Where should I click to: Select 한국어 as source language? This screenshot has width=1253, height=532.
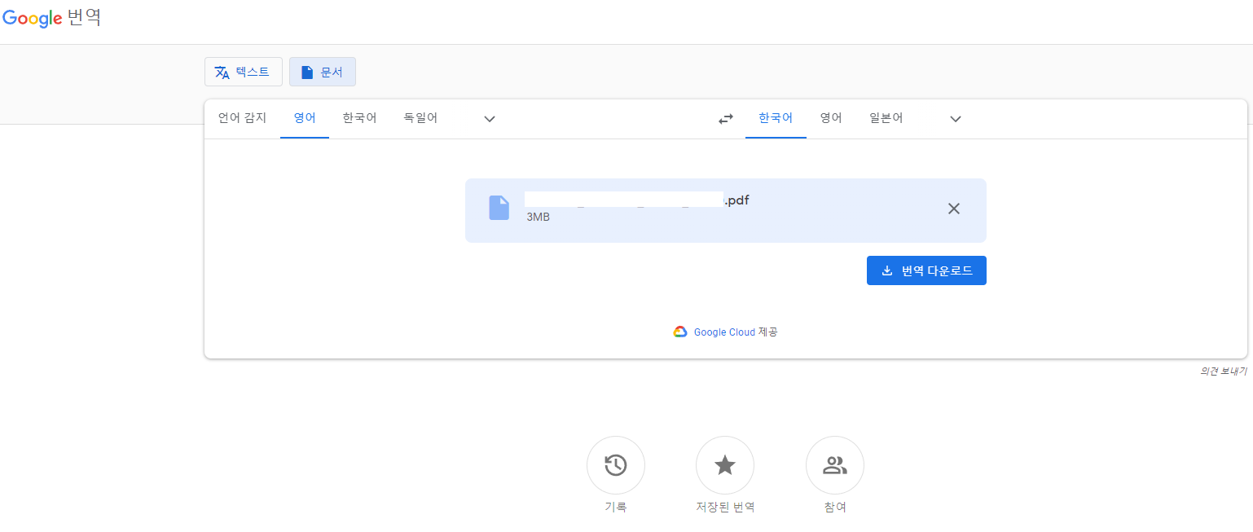pyautogui.click(x=359, y=118)
